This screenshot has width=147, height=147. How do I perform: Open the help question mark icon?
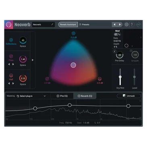[132, 25]
